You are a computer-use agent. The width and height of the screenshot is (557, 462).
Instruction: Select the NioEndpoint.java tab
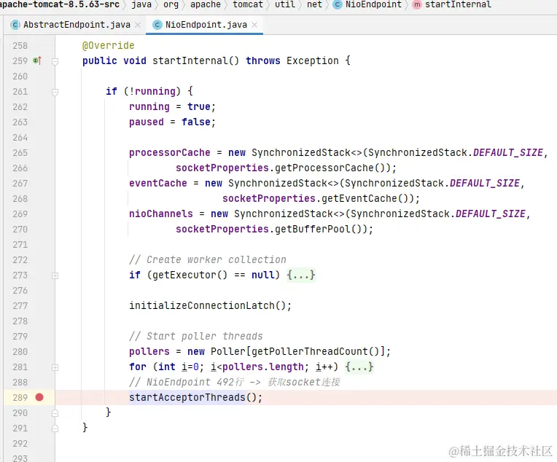point(206,25)
